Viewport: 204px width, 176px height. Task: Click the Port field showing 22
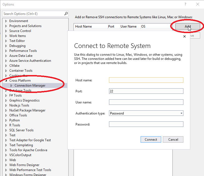point(146,91)
